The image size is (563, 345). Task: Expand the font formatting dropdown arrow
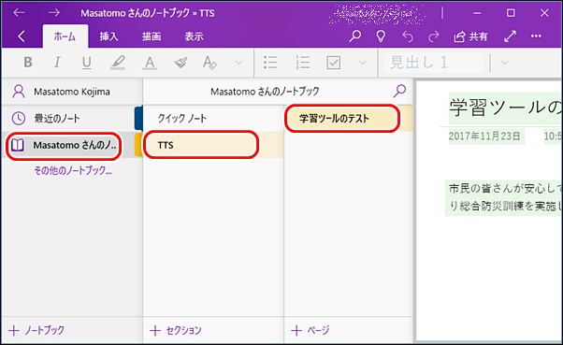pyautogui.click(x=238, y=63)
